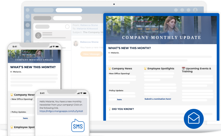Viewport: 221px width, 136px height.
Task: Click the SMS speech bubble icon
Action: click(78, 126)
